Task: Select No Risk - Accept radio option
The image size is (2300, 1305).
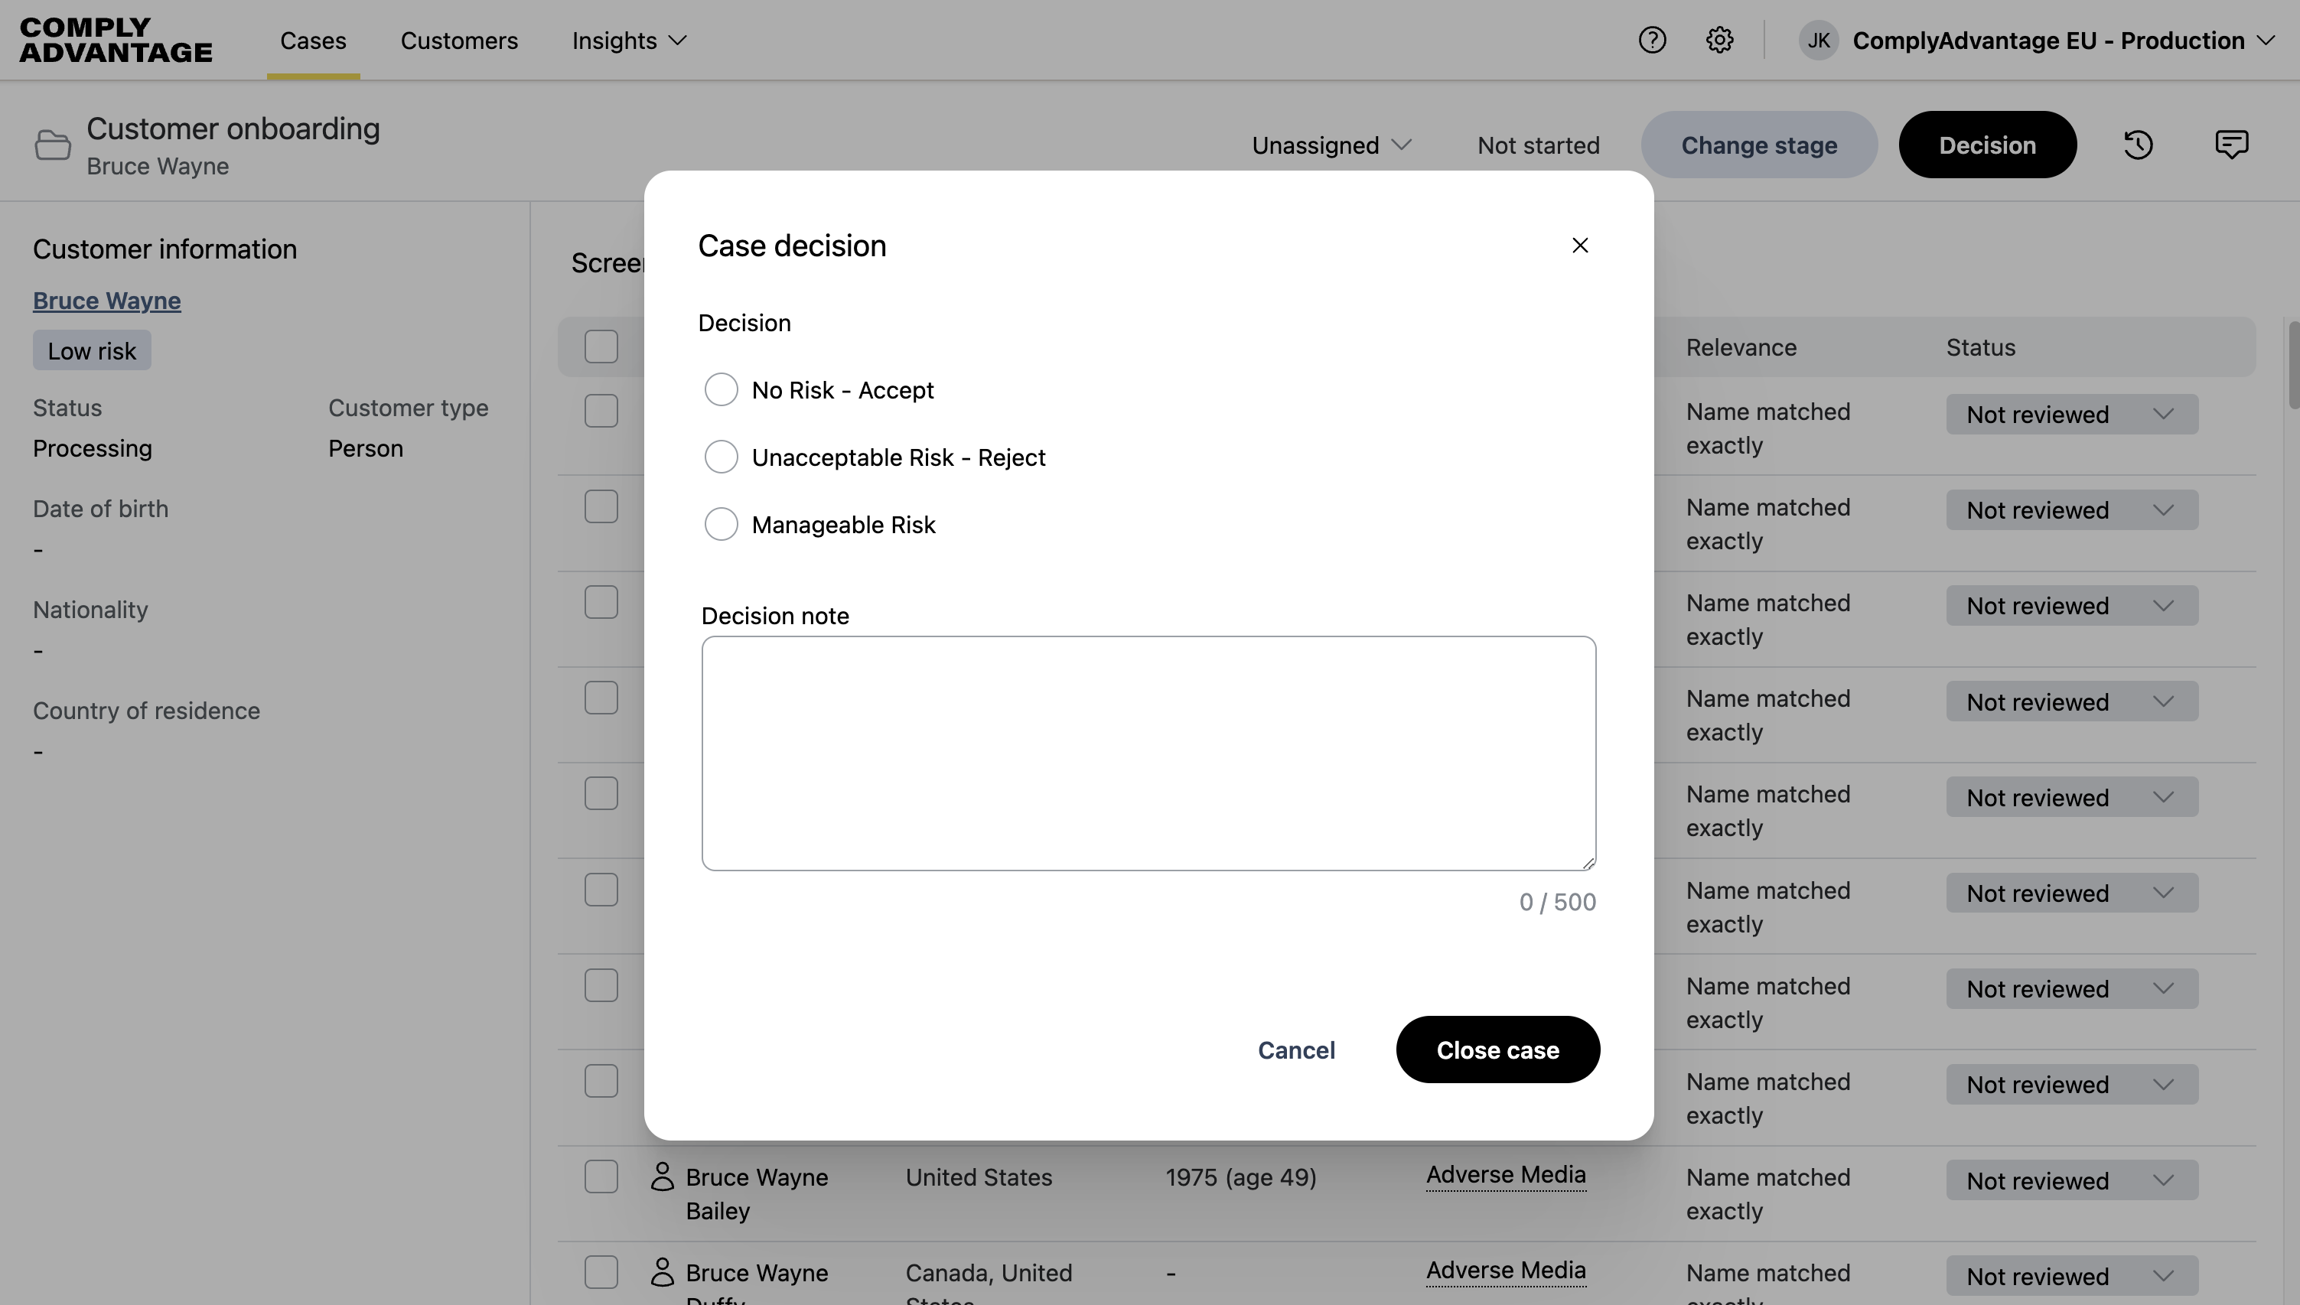Action: click(721, 390)
